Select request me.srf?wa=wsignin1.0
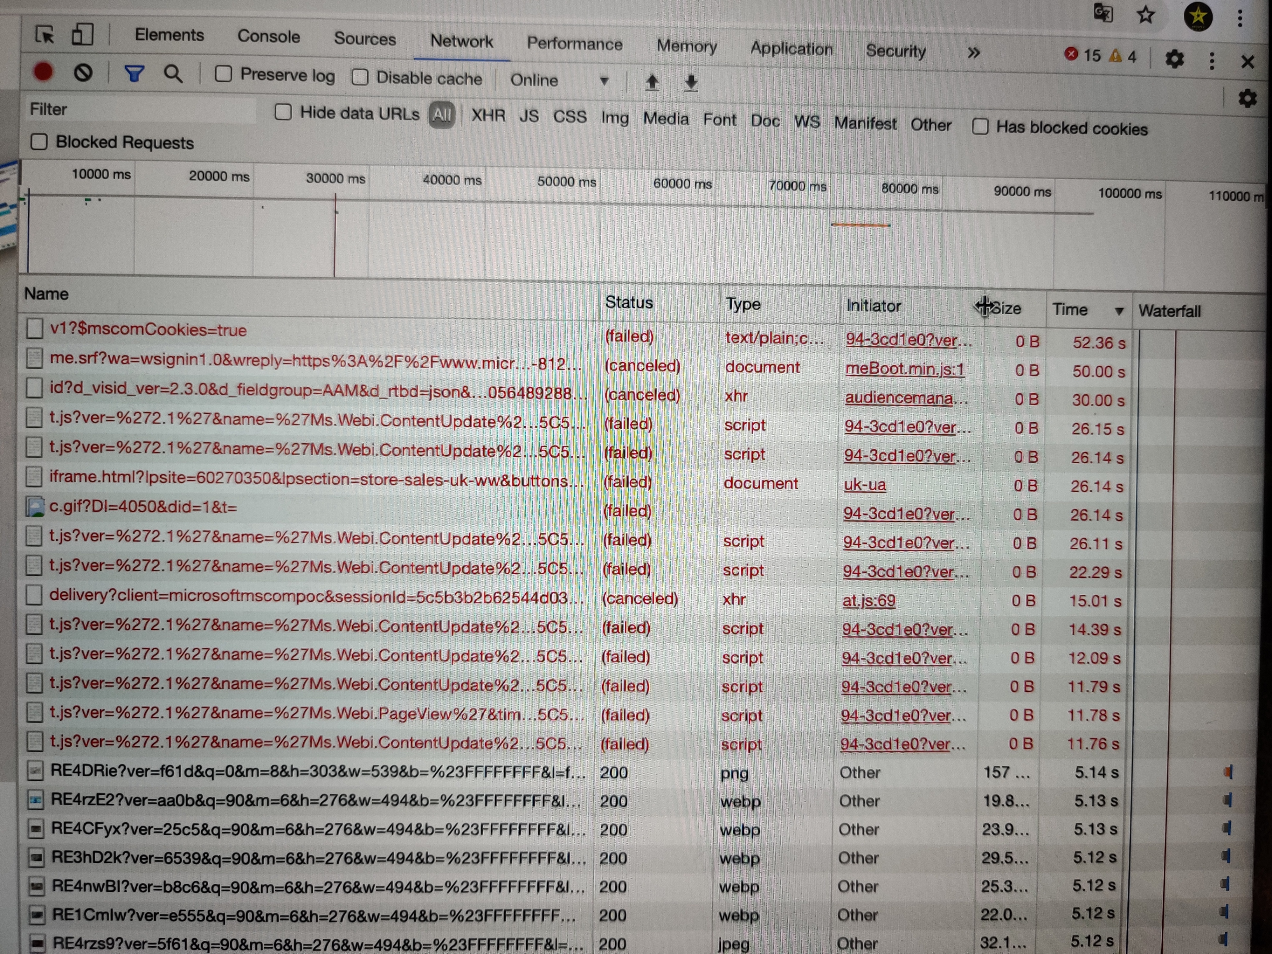The height and width of the screenshot is (954, 1272). tap(316, 362)
